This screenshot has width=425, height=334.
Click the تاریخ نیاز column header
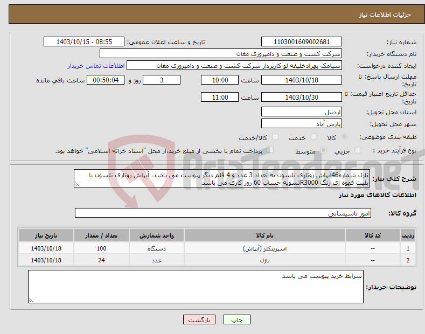(46, 235)
